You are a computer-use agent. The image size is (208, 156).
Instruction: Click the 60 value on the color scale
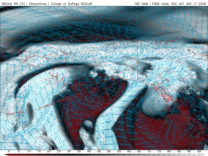click(129, 151)
